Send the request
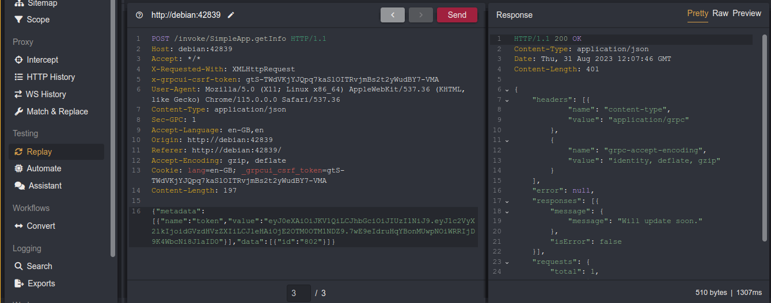 [x=457, y=15]
